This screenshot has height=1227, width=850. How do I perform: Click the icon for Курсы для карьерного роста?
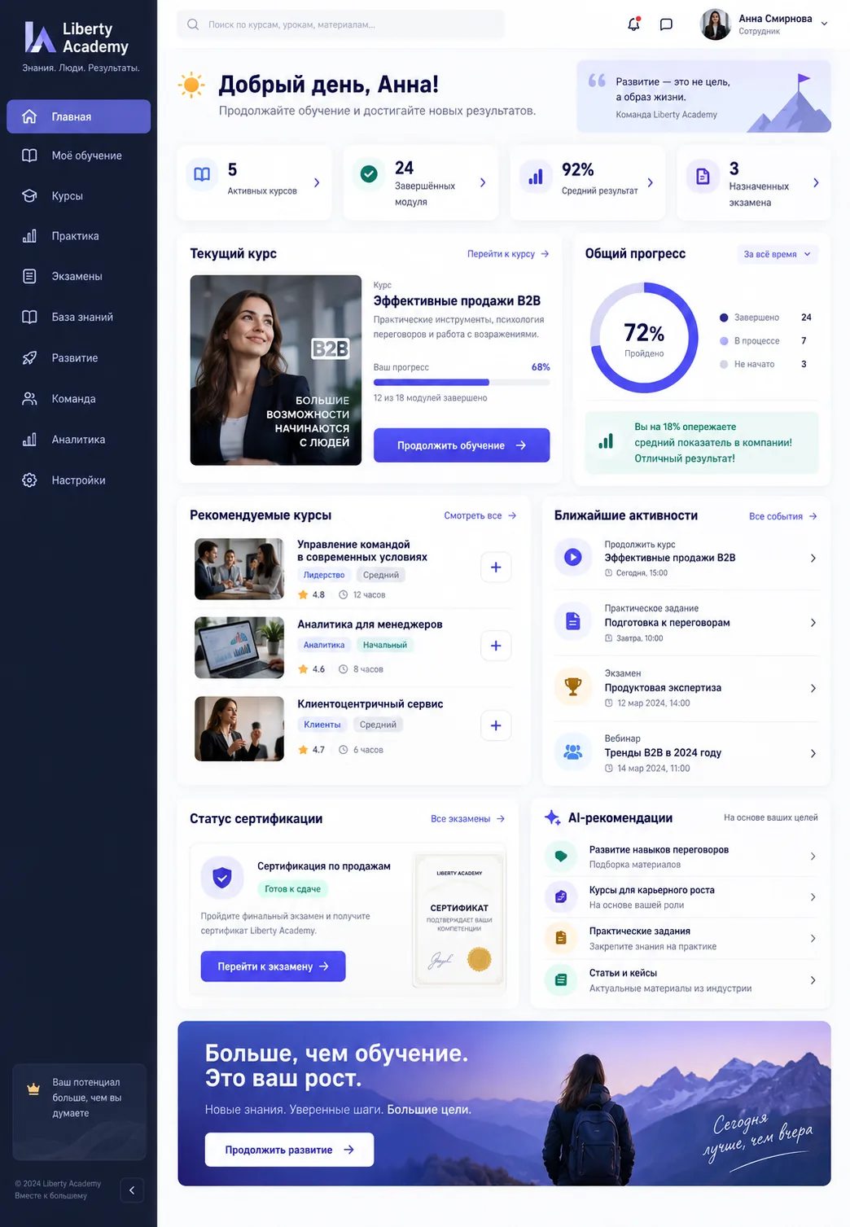tap(560, 896)
